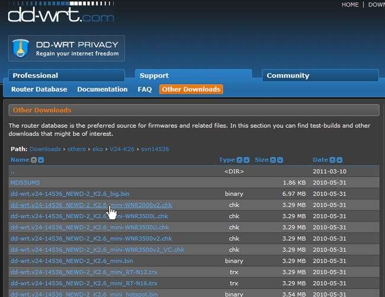This screenshot has height=297, width=385.
Task: Click the down-arrow sort icon beside Size
Action: point(273,160)
